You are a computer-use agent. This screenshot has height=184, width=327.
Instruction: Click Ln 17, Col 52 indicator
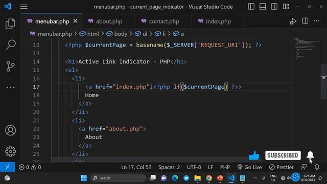click(x=136, y=167)
